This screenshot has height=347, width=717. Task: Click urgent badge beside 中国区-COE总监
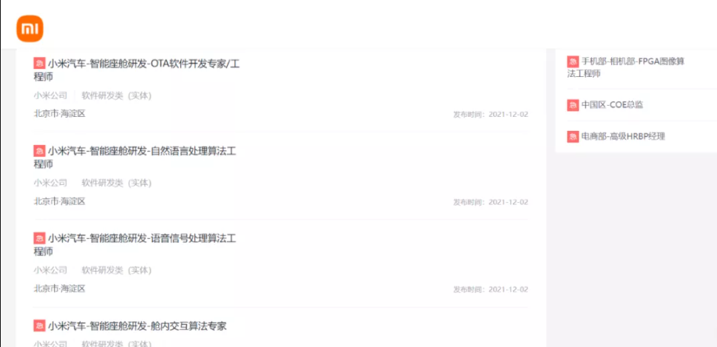(x=573, y=105)
